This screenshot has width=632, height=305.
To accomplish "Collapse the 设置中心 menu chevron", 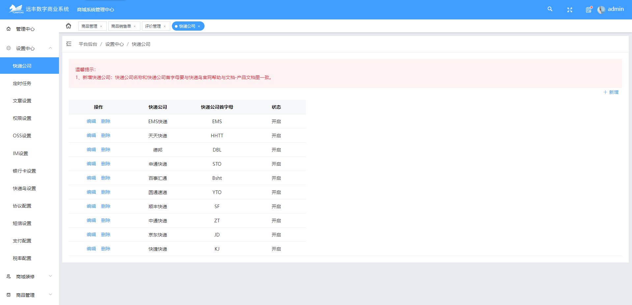I will click(x=50, y=48).
